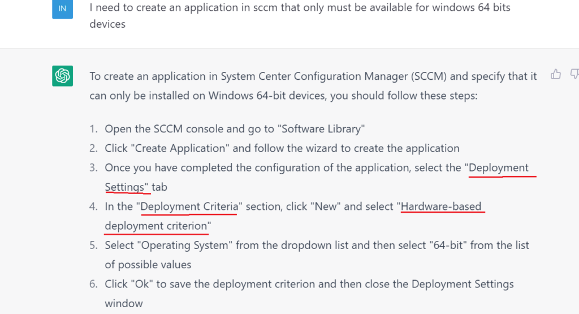Click the intro text "To create an application in System Center"
The image size is (579, 314).
coord(313,85)
